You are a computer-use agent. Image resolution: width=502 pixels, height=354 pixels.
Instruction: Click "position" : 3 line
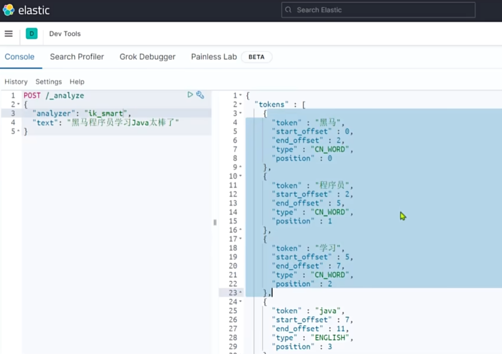click(x=301, y=347)
